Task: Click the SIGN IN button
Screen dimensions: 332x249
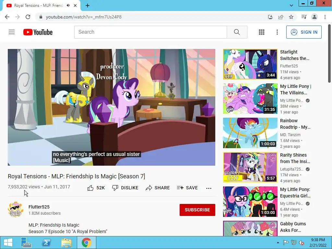Action: coord(304,32)
